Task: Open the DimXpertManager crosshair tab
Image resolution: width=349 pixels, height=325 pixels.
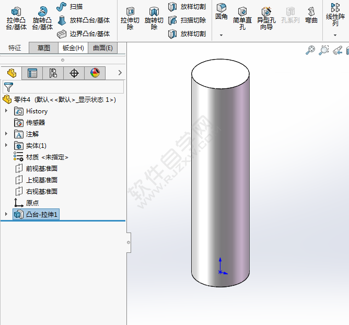Action: 74,73
